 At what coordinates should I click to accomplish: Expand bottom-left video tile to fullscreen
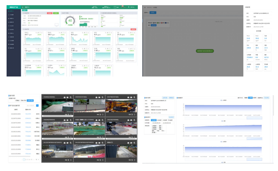point(71,160)
